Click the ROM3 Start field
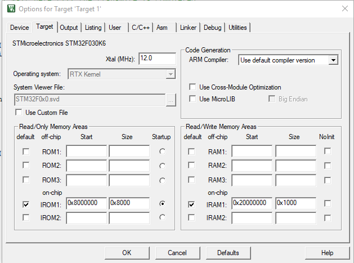This screenshot has width=354, height=263. point(87,180)
